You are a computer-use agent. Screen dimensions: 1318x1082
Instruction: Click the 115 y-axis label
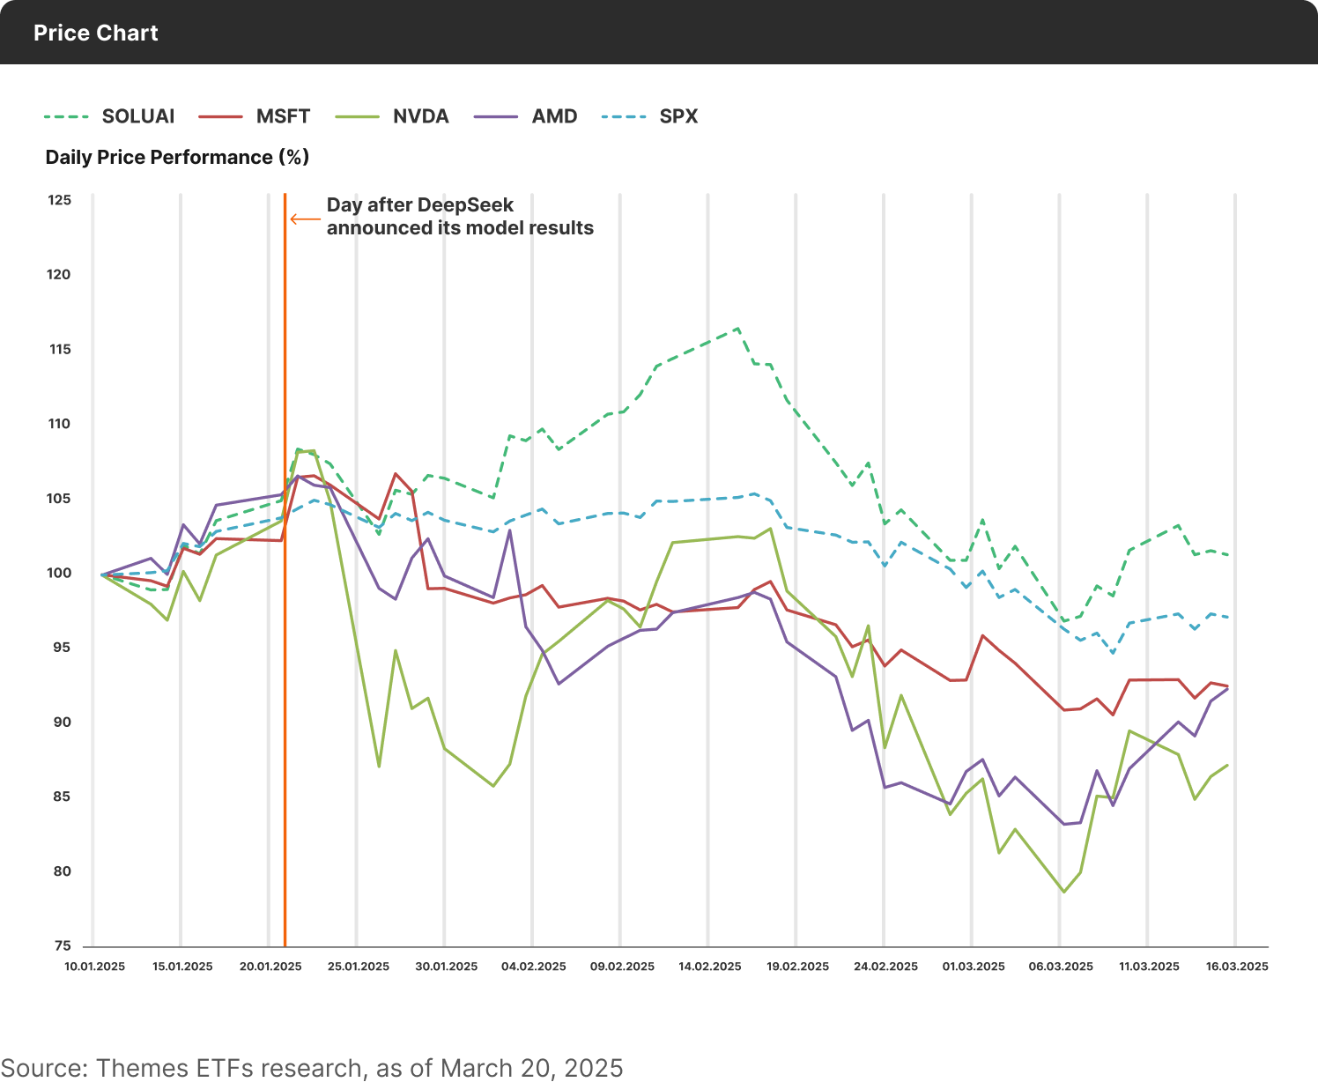pos(59,350)
